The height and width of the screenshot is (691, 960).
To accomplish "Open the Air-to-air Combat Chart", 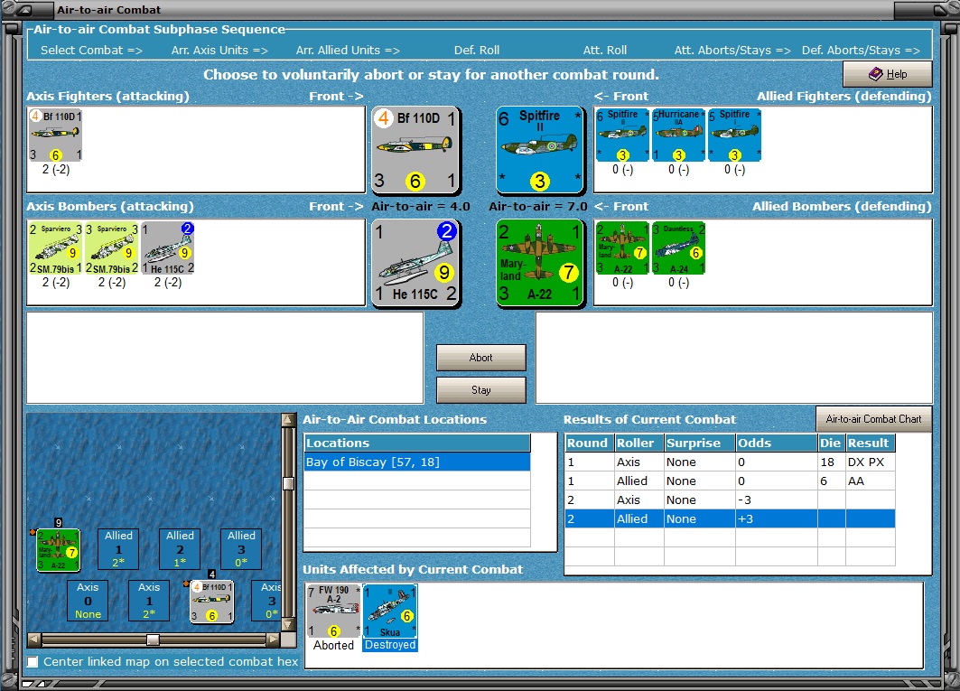I will click(x=873, y=419).
